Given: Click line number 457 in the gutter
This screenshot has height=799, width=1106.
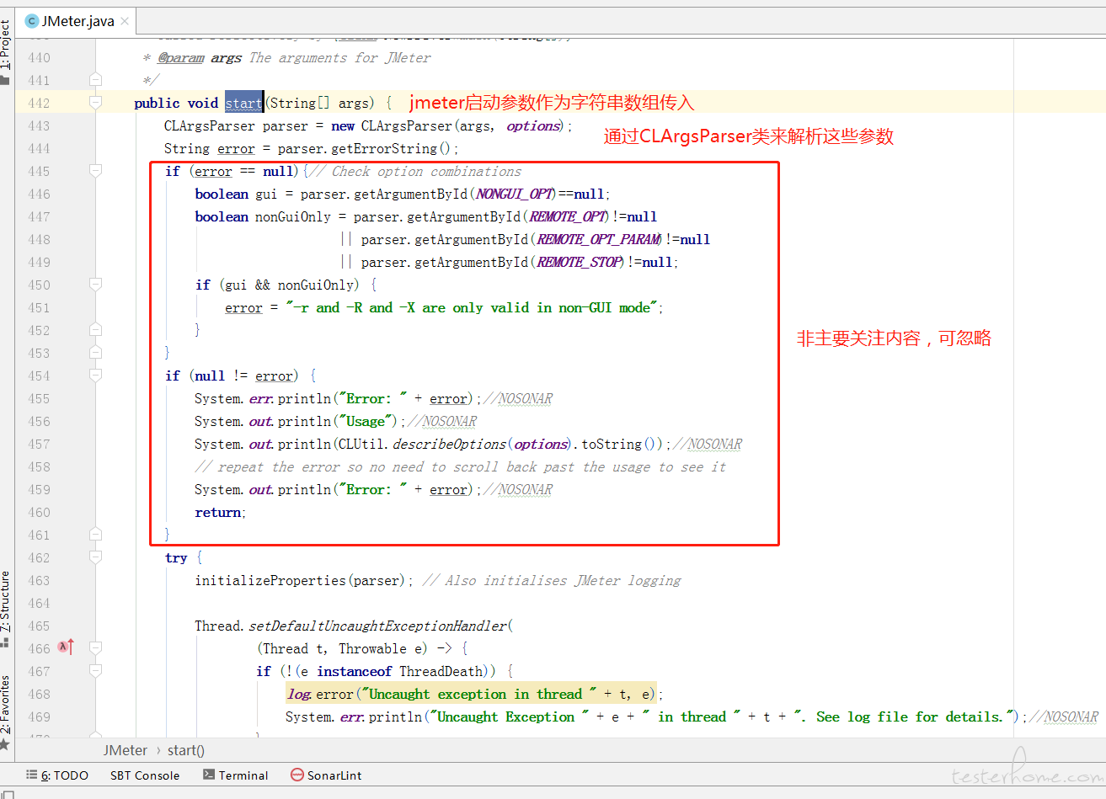Looking at the screenshot, I should [x=39, y=444].
